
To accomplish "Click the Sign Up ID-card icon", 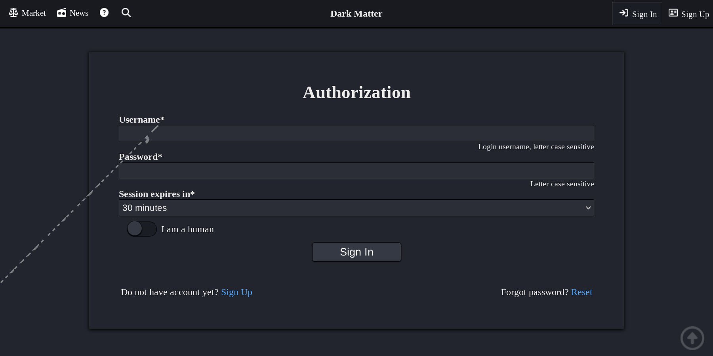I will pos(673,12).
